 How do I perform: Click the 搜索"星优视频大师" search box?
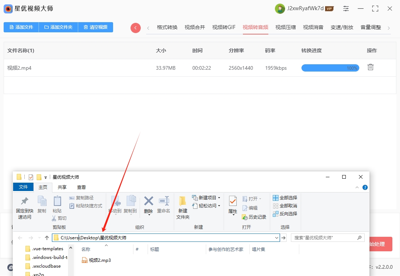tap(328, 238)
